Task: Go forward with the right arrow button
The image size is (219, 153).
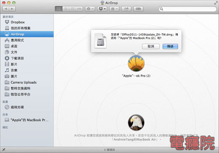Action: pyautogui.click(x=12, y=9)
